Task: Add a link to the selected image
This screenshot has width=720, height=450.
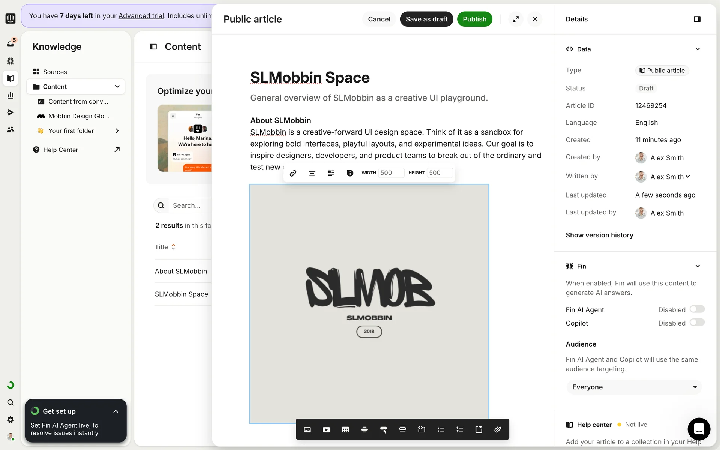Action: [x=293, y=173]
